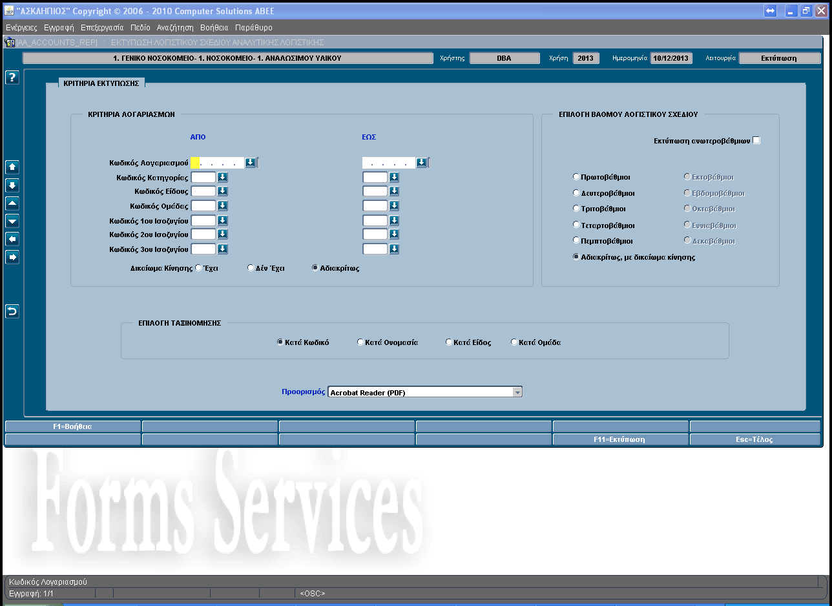Select Δευτεροβάθμιοι radio button

pyautogui.click(x=576, y=193)
